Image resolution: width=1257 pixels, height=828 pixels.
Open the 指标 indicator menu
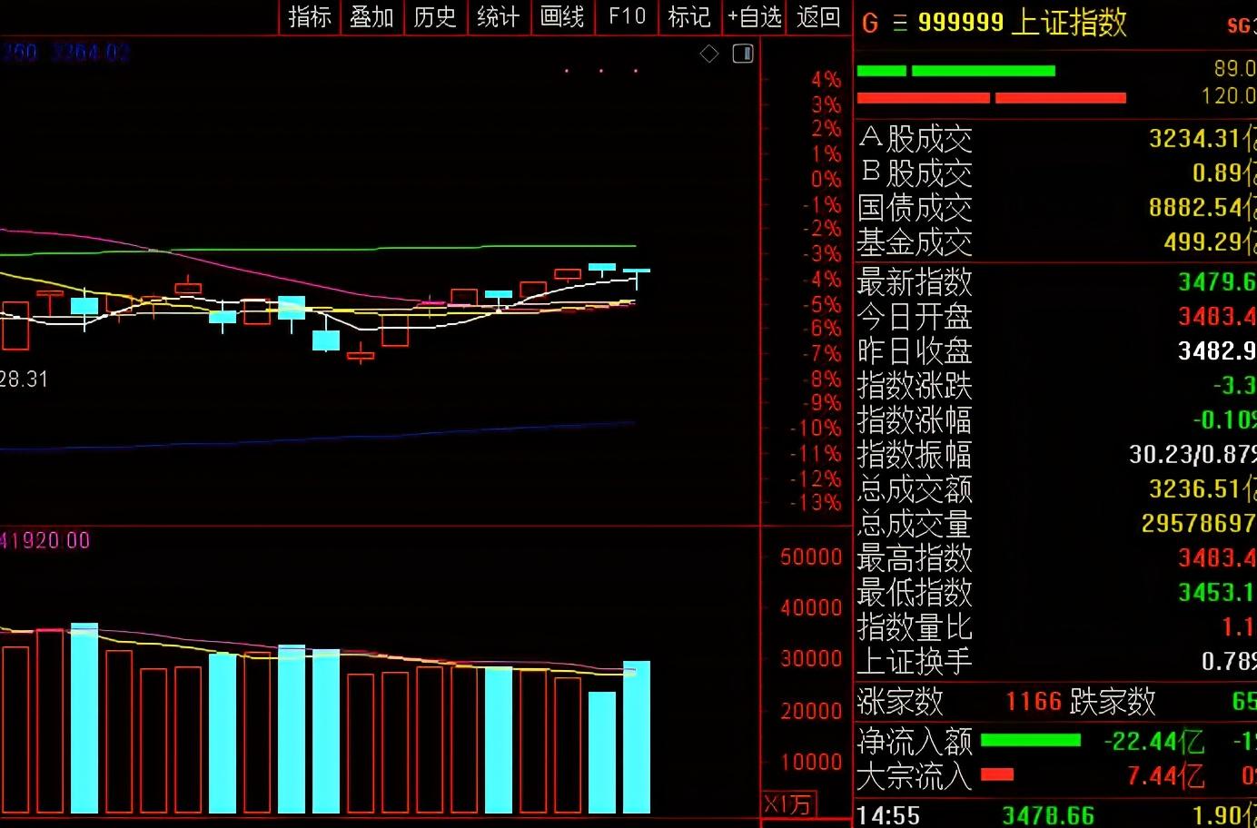click(x=310, y=17)
